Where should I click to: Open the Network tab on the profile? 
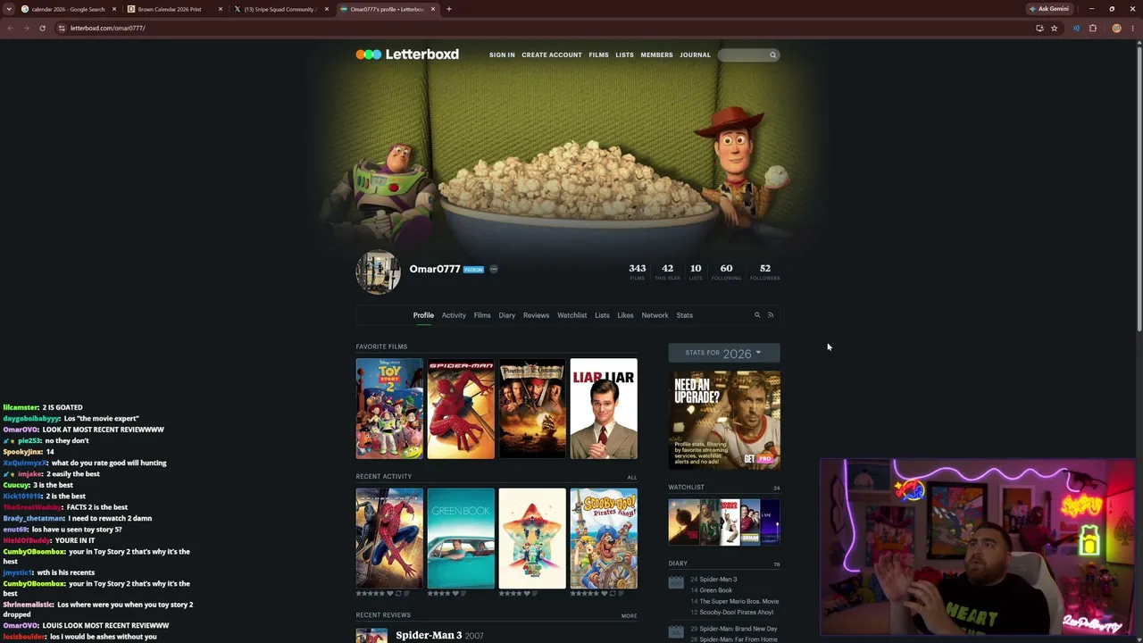click(x=655, y=315)
